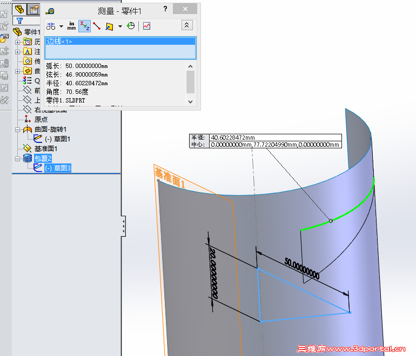Click the 半径 40.60228472mm result line in dialog

click(77, 83)
